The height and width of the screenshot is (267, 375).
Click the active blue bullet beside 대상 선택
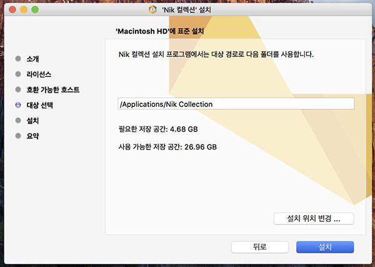point(18,105)
